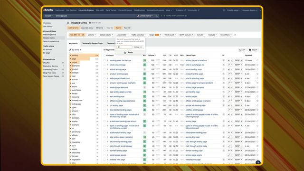Sort table by the Volume column header
The image size is (304, 171).
coord(152,56)
